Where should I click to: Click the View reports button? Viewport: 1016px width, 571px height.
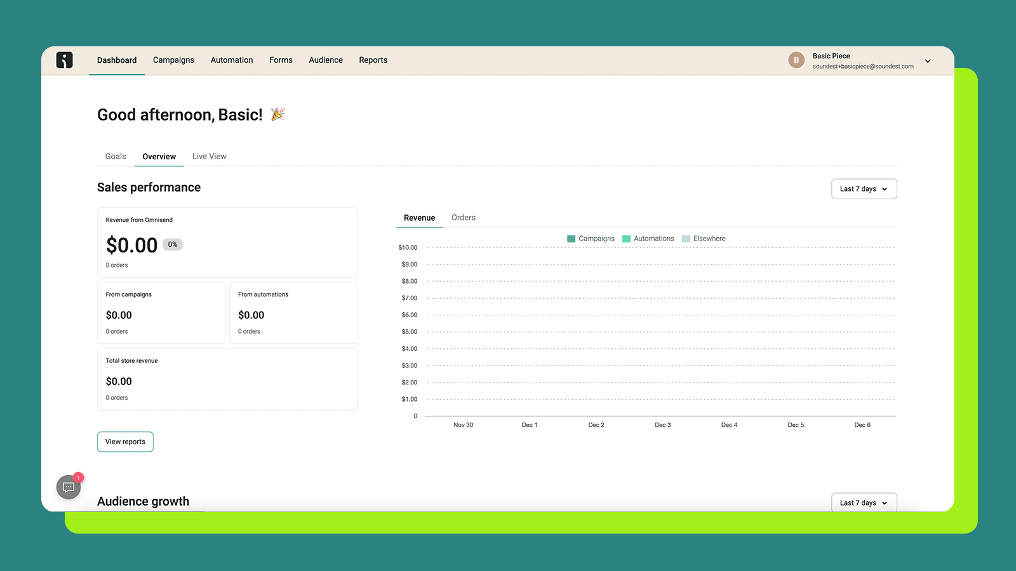[125, 442]
